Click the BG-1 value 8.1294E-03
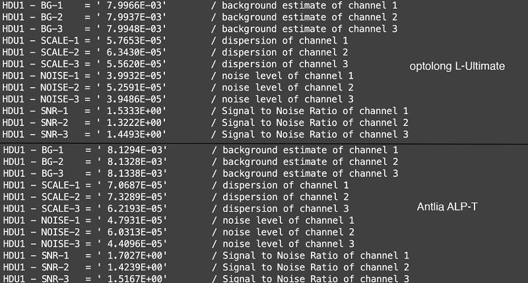 pos(135,150)
